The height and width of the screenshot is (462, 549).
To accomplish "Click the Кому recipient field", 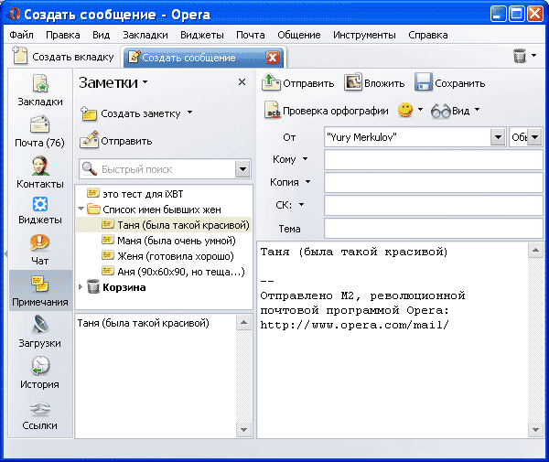I will [434, 159].
